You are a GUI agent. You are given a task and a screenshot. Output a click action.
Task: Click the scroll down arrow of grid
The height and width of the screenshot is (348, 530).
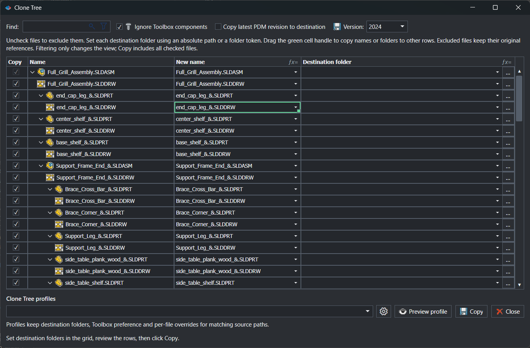(x=519, y=285)
